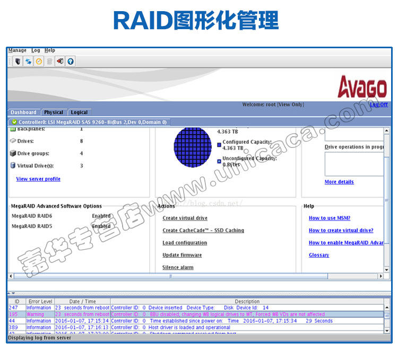Click the green check controller status icon
The height and width of the screenshot is (352, 398).
(x=14, y=122)
